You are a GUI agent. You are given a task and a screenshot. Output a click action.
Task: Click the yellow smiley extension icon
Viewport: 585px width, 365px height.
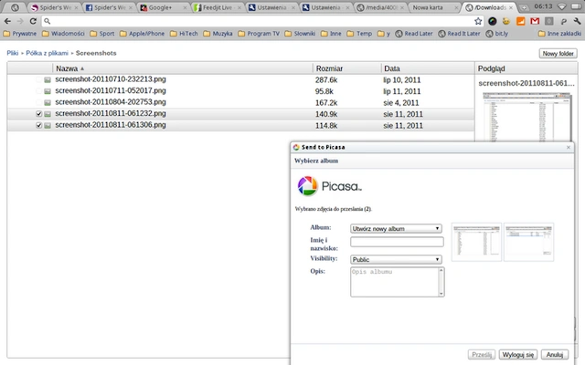click(505, 21)
